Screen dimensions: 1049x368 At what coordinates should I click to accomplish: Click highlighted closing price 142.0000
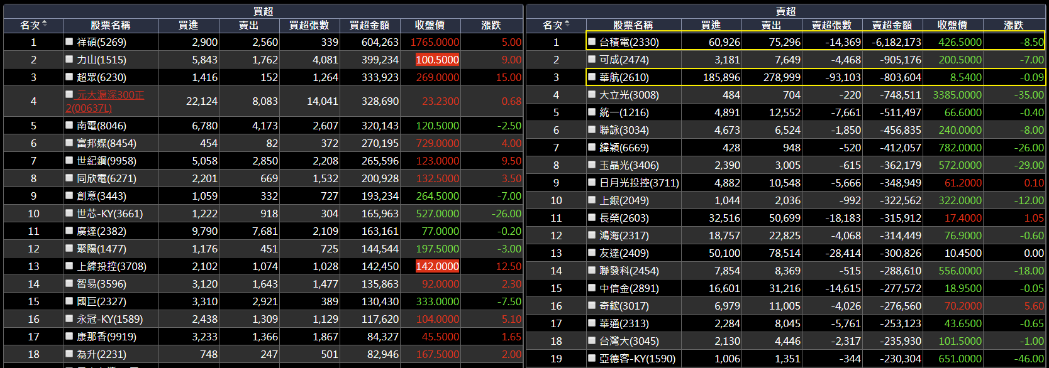(438, 266)
